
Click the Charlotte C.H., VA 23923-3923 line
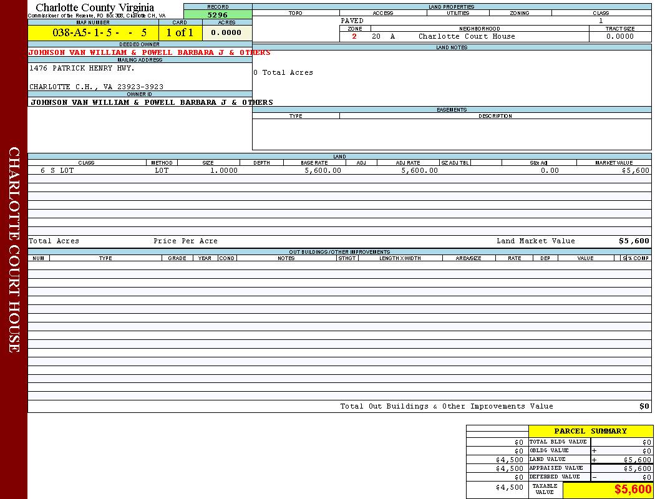(x=96, y=87)
